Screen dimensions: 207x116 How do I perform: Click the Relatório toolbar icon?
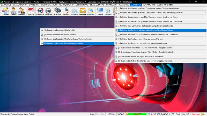pos(91,11)
